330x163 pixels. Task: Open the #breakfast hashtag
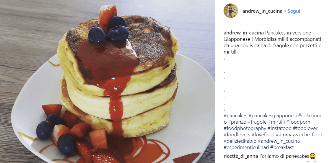click(282, 147)
